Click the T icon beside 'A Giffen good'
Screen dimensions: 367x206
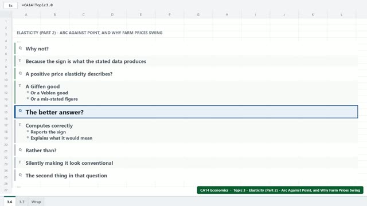coord(20,86)
